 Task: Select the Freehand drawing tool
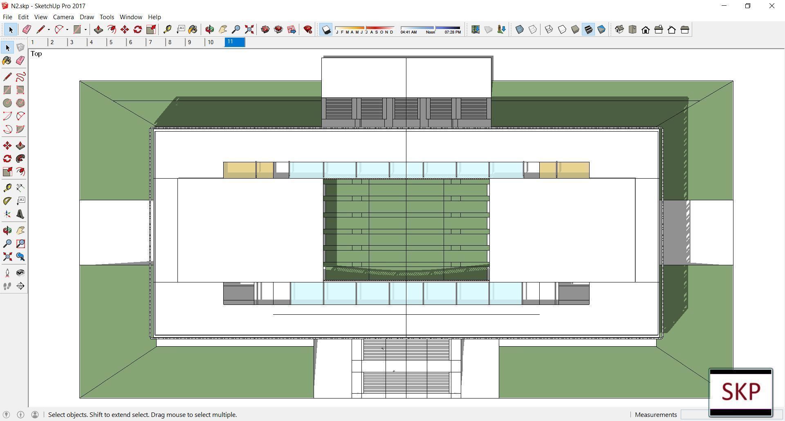coord(20,77)
